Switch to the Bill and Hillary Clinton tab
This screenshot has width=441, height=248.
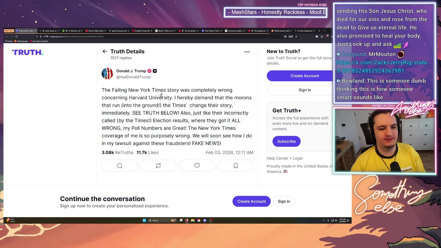point(95,31)
